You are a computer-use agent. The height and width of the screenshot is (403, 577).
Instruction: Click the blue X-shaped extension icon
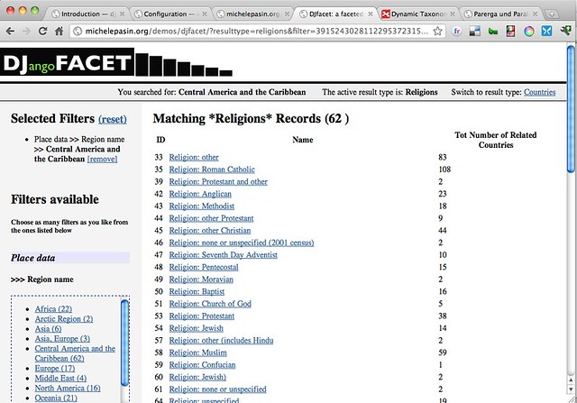pyautogui.click(x=546, y=32)
